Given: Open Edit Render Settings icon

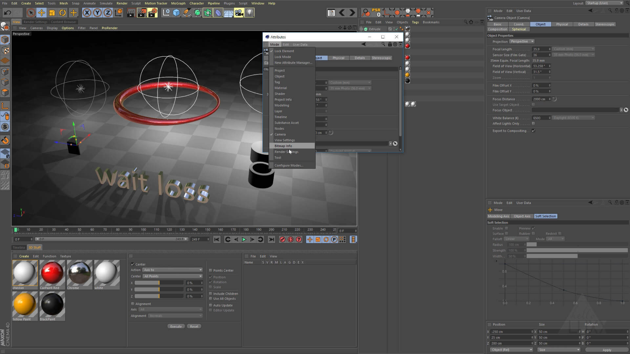Looking at the screenshot, I should click(152, 13).
